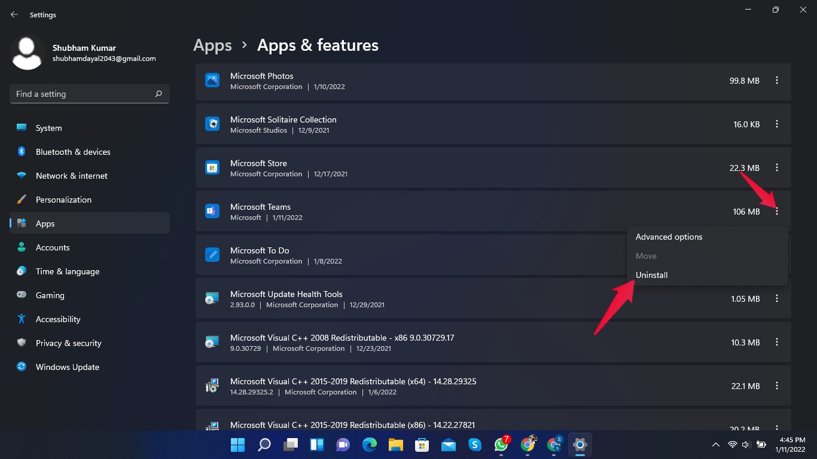Open Privacy & security settings
The image size is (817, 459).
(x=68, y=343)
